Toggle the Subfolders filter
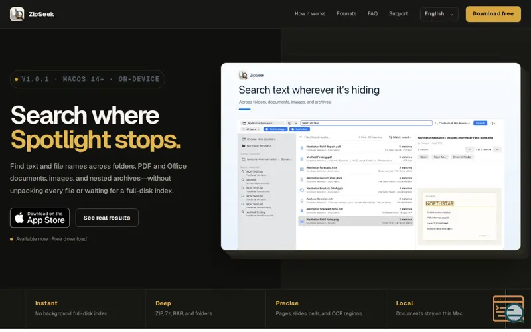Viewport: 531px width, 332px height. click(x=300, y=129)
